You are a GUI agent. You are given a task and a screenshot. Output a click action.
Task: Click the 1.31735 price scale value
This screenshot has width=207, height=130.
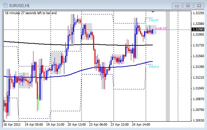198,45
